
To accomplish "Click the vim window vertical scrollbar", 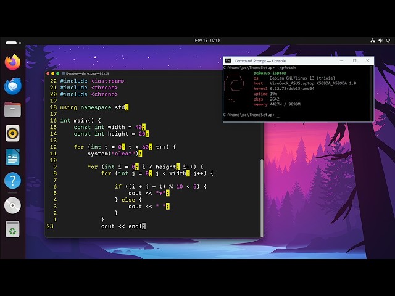I will 262,198.
